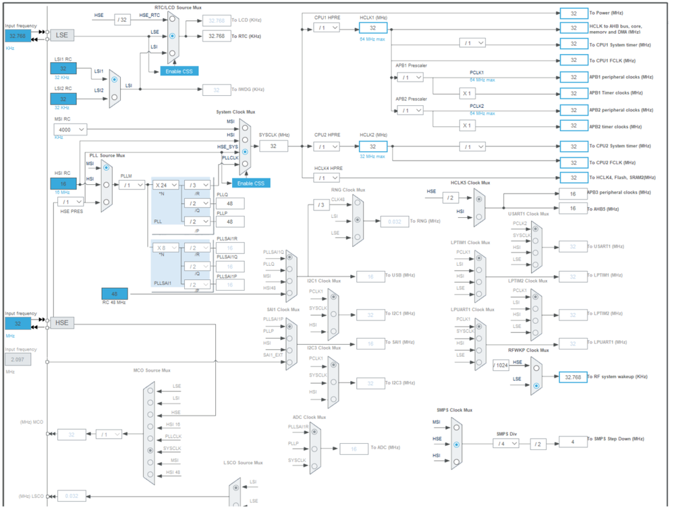674x508 pixels.
Task: Edit the HCLK1 frequency field
Action: pyautogui.click(x=372, y=28)
